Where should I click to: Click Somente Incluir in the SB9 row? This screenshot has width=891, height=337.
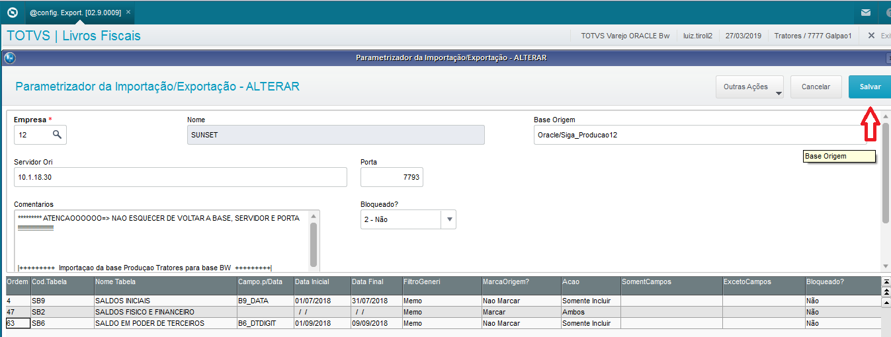click(x=590, y=301)
